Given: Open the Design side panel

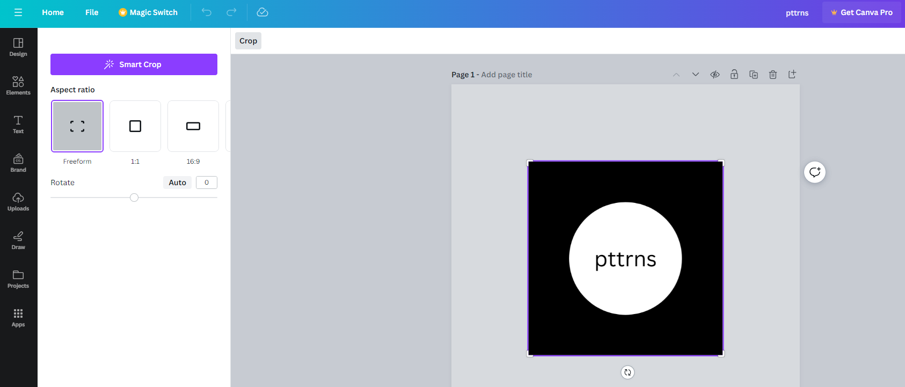Looking at the screenshot, I should point(18,47).
